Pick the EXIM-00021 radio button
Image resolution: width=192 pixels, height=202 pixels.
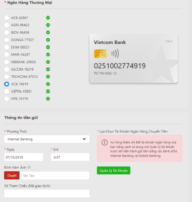pos(7,47)
